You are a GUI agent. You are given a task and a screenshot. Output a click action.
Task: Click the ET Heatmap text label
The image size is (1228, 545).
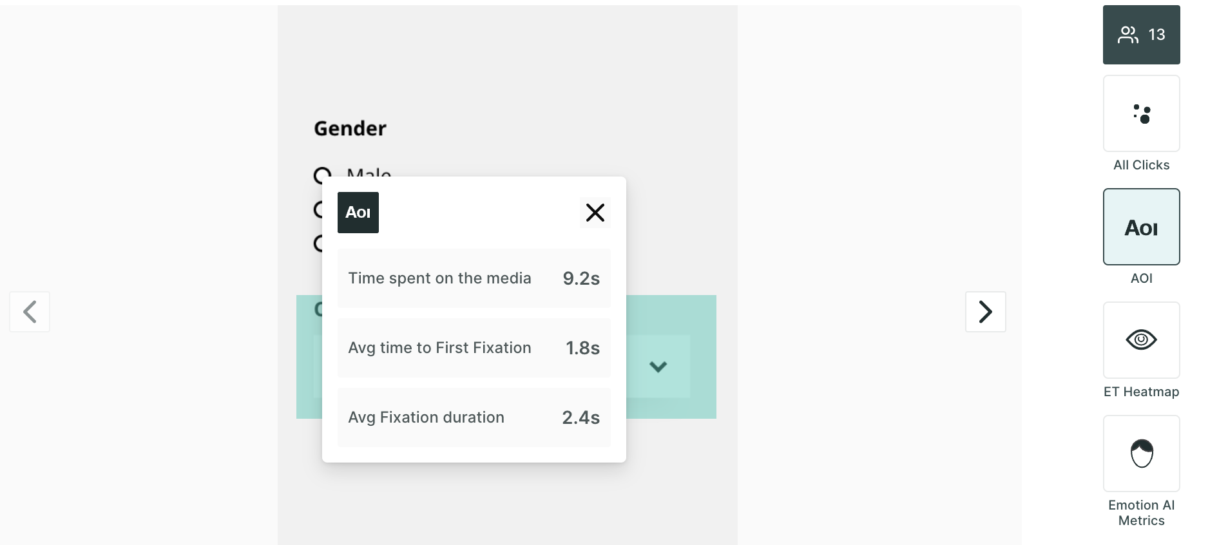(x=1141, y=392)
